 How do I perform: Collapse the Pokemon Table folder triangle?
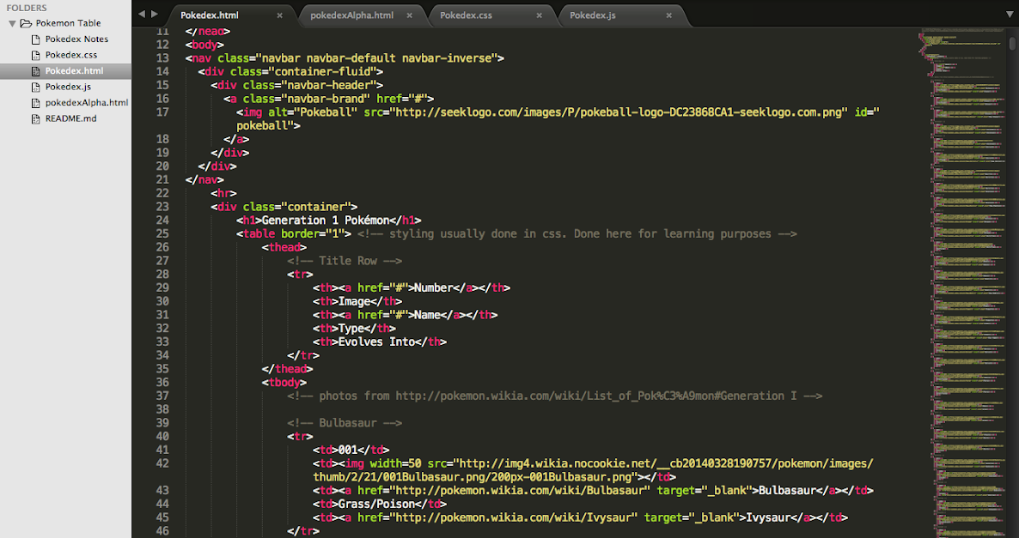click(x=12, y=23)
